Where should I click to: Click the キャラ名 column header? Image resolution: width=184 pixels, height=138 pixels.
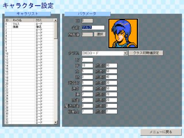[x=23, y=20]
